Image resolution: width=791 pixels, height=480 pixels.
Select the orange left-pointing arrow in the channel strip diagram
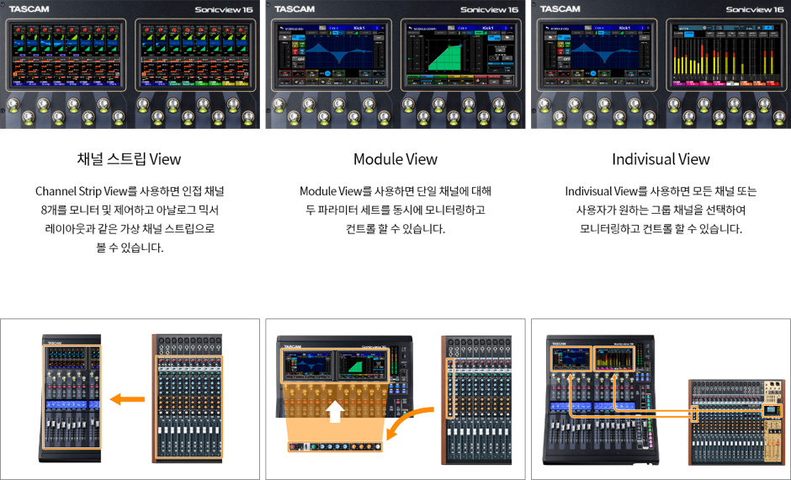pos(128,399)
